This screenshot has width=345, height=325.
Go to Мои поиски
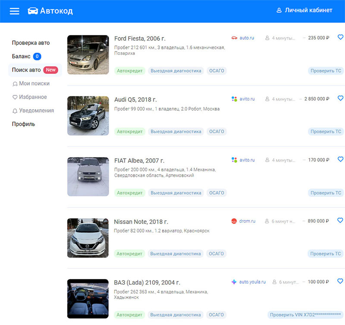tap(34, 83)
